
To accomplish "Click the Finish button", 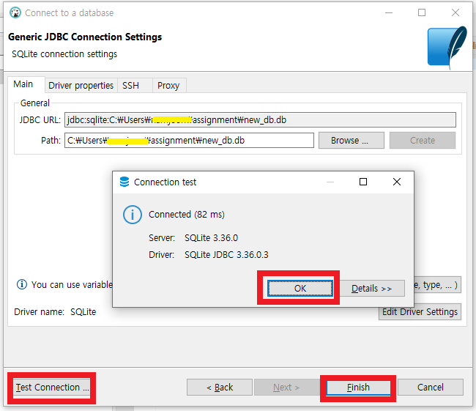I will coord(358,388).
